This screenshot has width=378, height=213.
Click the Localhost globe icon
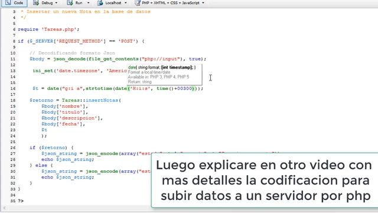100,3
